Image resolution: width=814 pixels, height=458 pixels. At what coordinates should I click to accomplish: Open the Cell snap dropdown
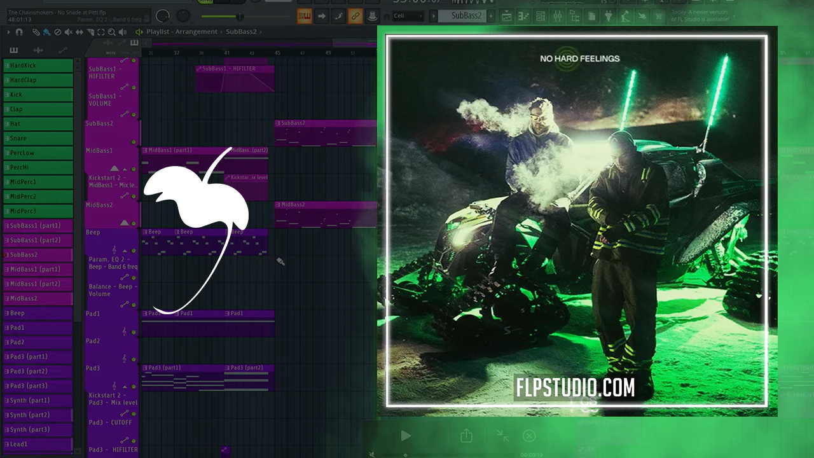[408, 16]
